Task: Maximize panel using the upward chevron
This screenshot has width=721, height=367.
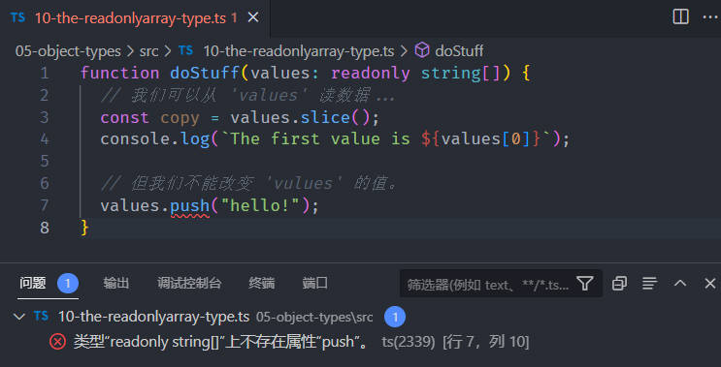Action: coord(680,284)
